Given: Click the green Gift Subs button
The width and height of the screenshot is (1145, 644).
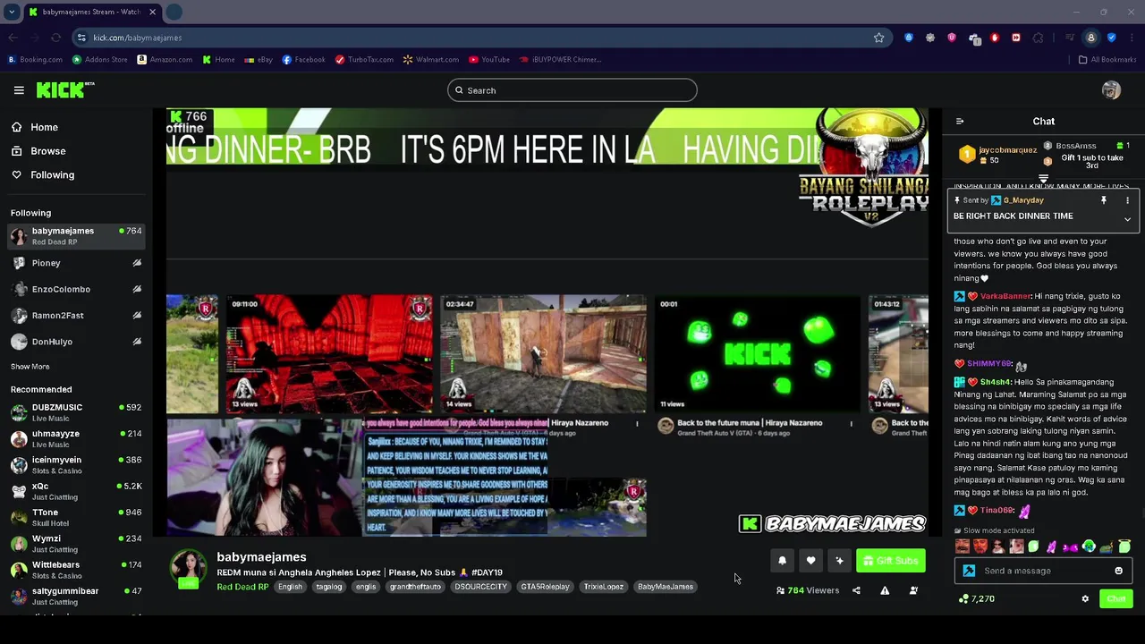Looking at the screenshot, I should click(891, 561).
